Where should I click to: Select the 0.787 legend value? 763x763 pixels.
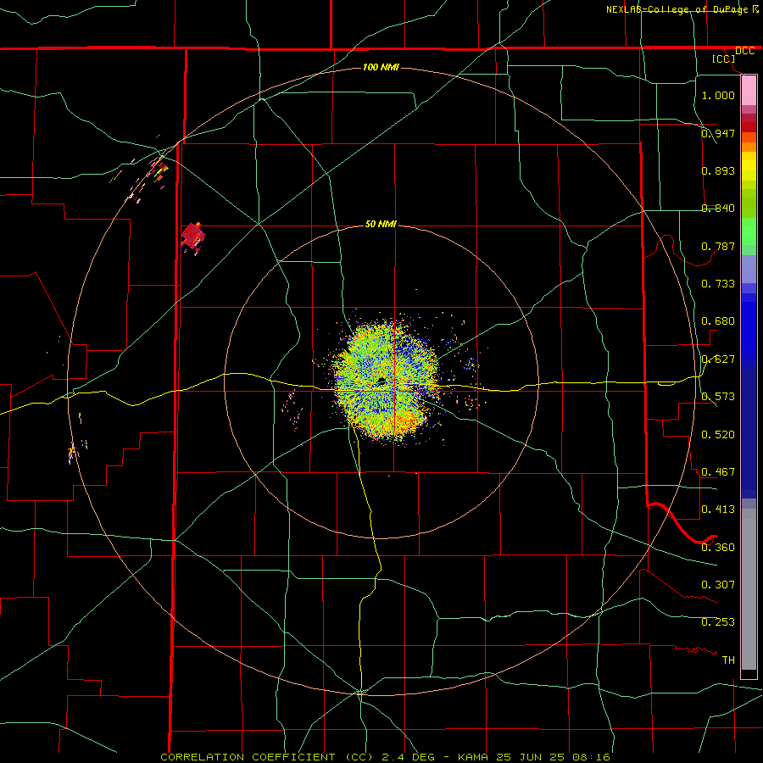(718, 246)
